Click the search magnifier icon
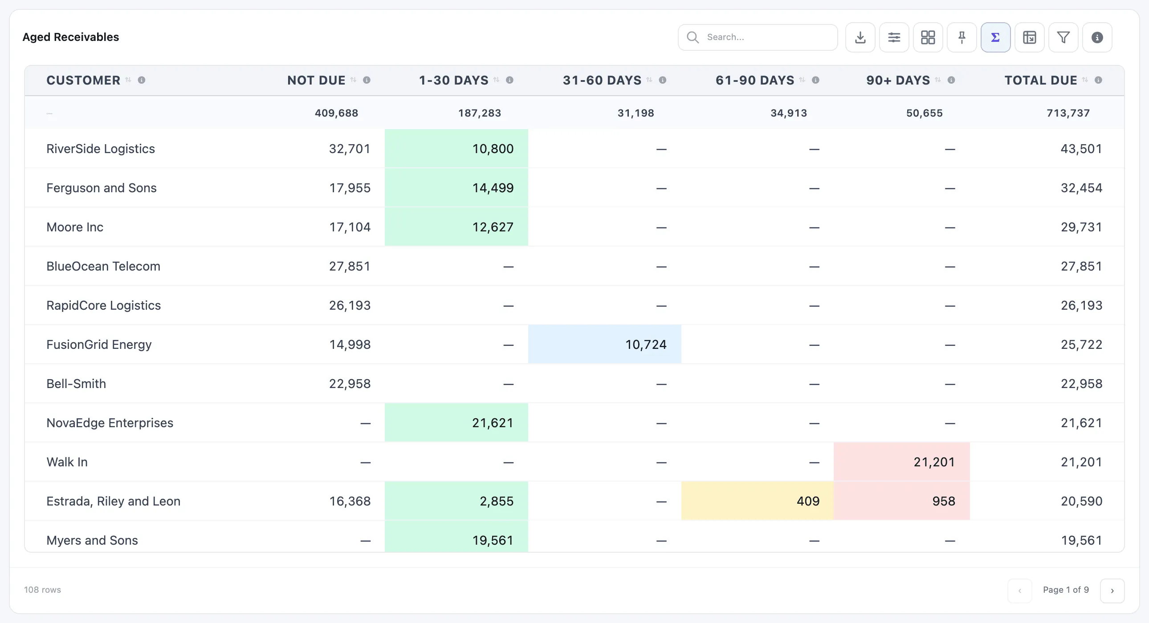1149x623 pixels. tap(693, 37)
